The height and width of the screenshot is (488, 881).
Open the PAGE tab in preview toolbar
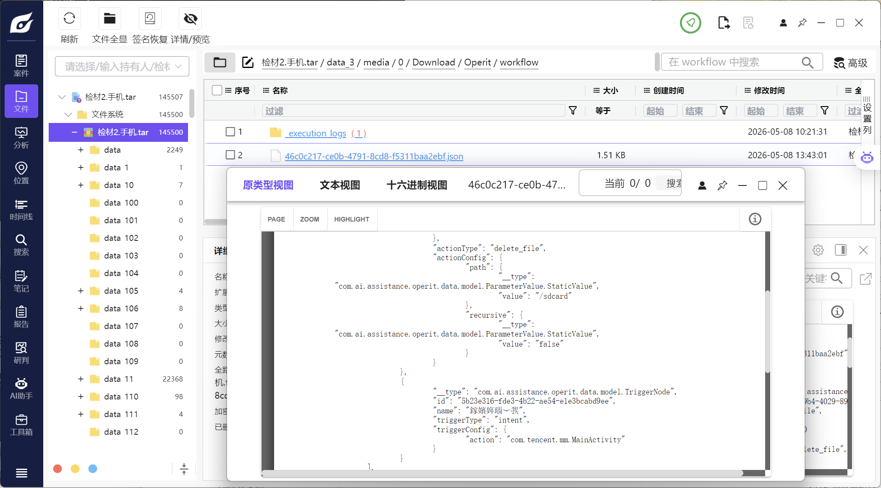point(276,219)
